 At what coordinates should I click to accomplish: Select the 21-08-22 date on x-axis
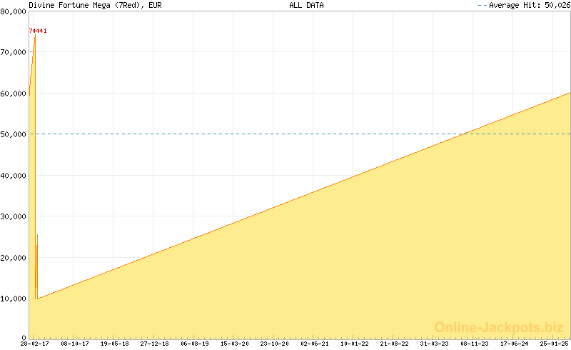(395, 344)
